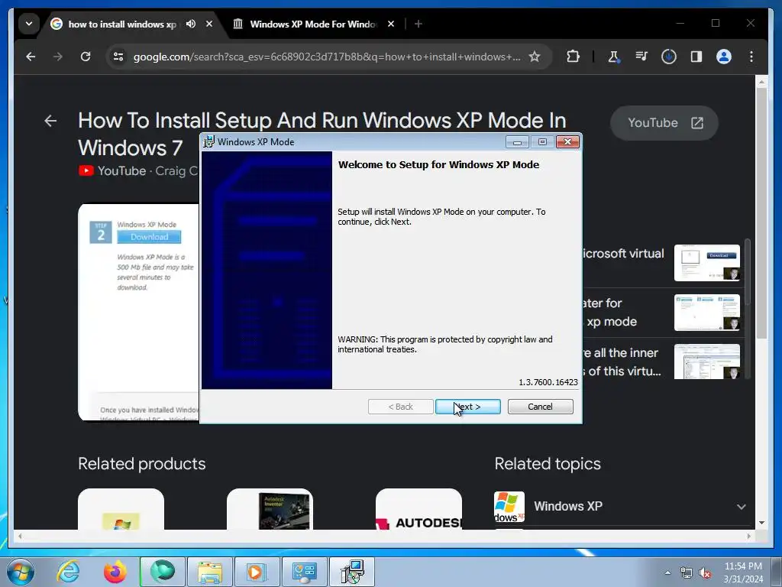This screenshot has height=587, width=782.
Task: Expand the Windows XP related topic chevron
Action: tap(741, 507)
